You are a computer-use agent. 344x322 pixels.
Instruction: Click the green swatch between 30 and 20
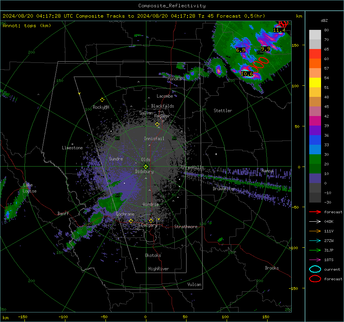coord(315,159)
